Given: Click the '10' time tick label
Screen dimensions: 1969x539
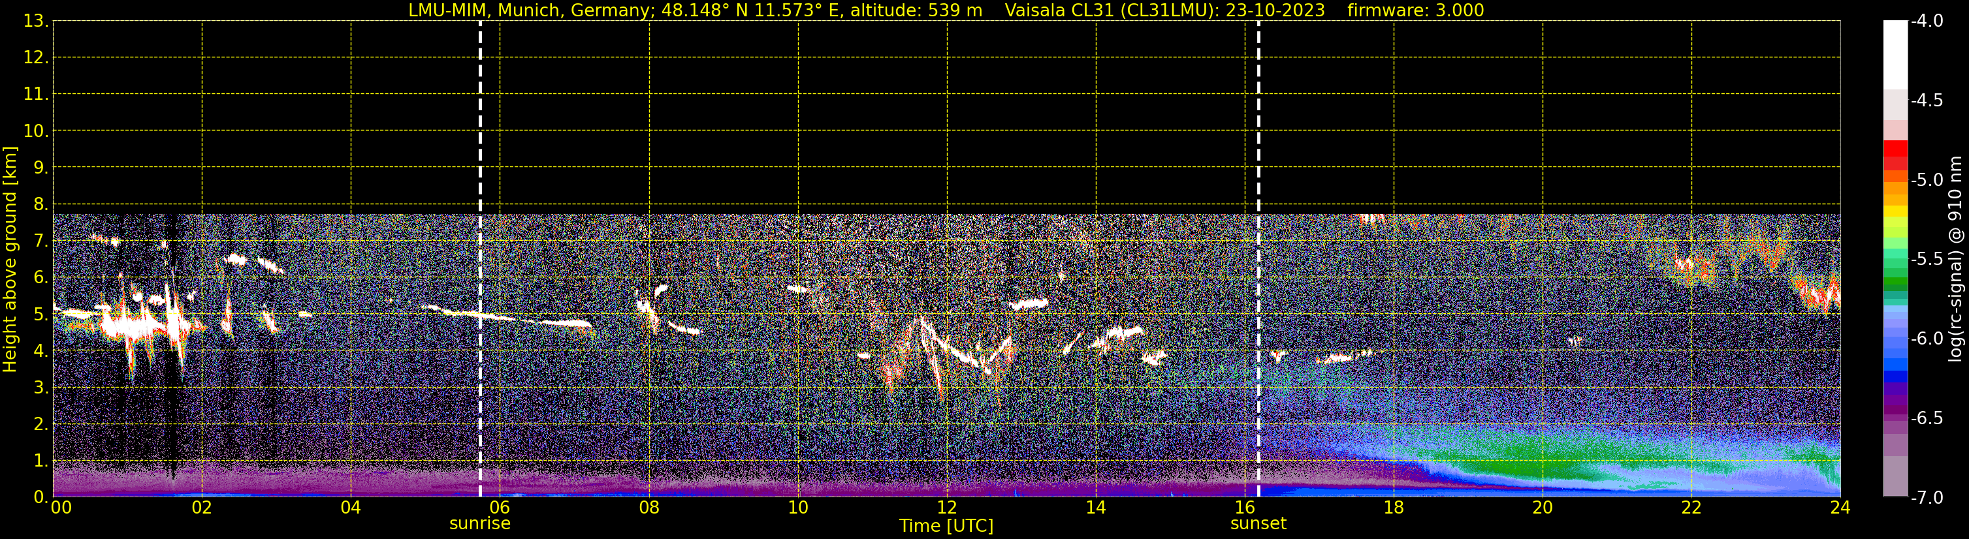Looking at the screenshot, I should point(798,508).
